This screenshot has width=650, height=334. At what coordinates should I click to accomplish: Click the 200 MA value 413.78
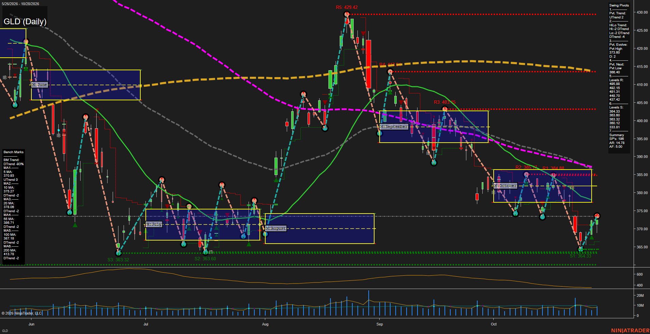coord(9,254)
